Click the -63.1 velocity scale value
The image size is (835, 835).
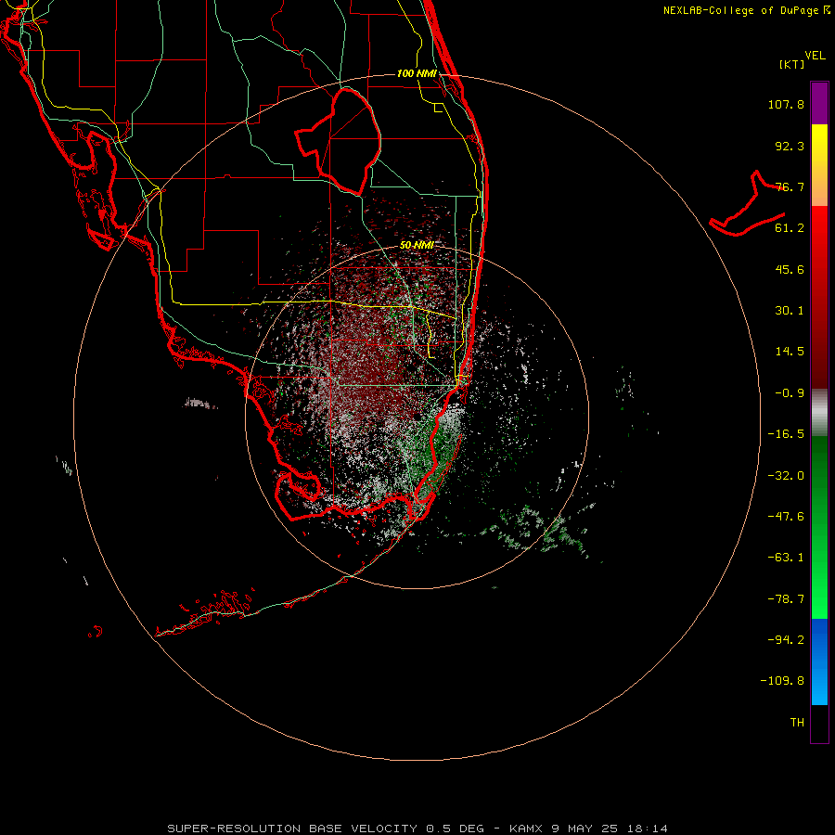[786, 558]
